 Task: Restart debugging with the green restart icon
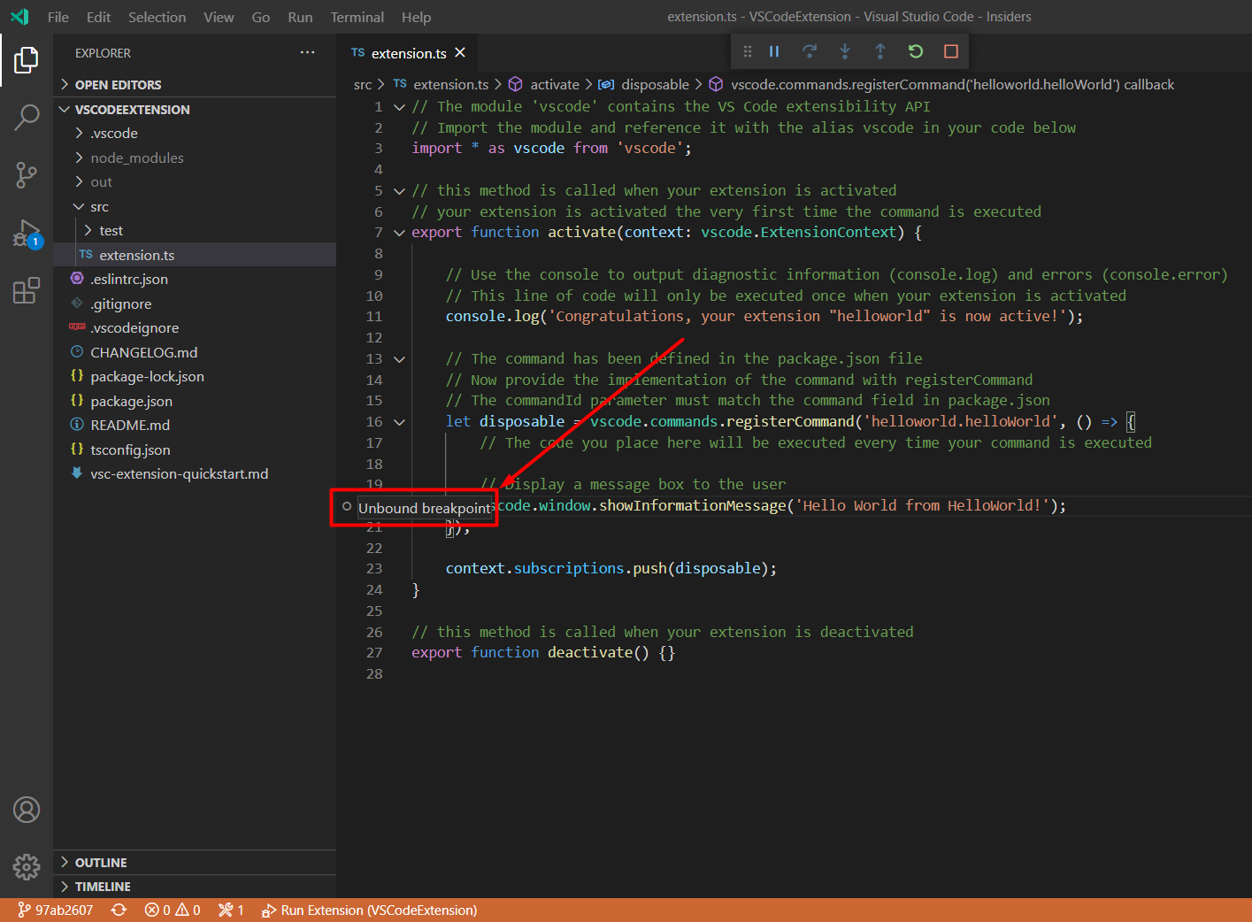(x=916, y=51)
